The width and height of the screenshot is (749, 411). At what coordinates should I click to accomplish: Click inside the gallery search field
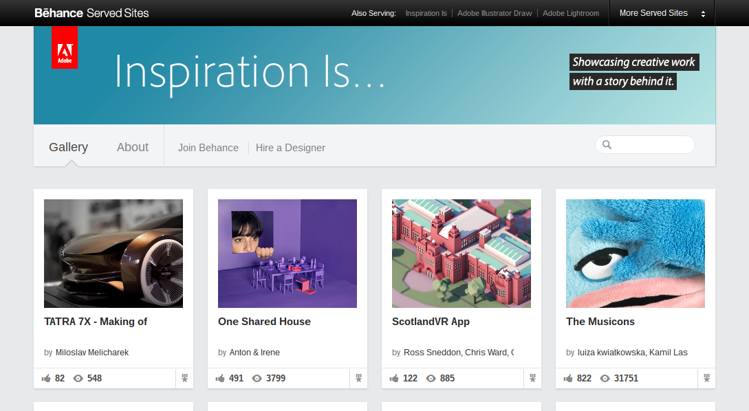[x=645, y=144]
